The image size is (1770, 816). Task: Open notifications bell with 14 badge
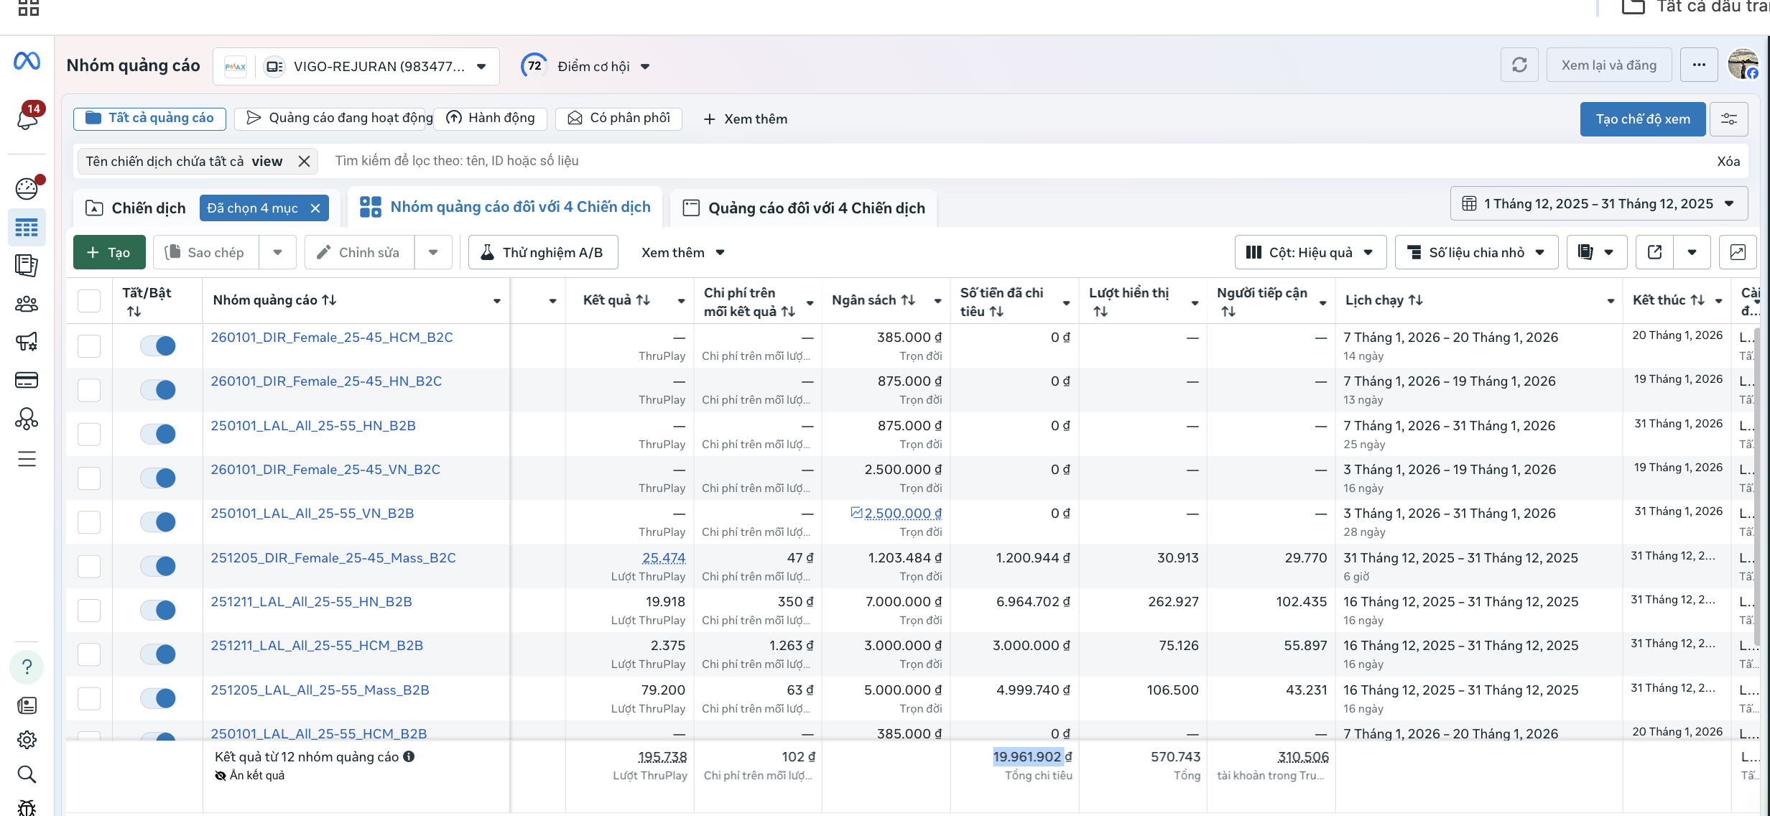27,118
